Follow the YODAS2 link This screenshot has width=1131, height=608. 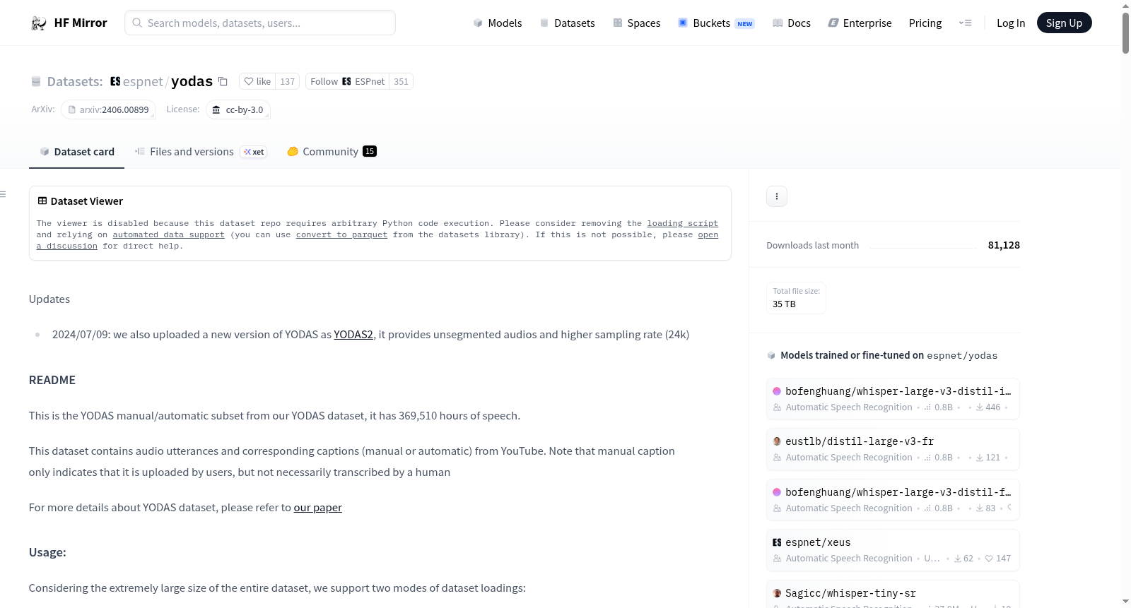(x=353, y=334)
